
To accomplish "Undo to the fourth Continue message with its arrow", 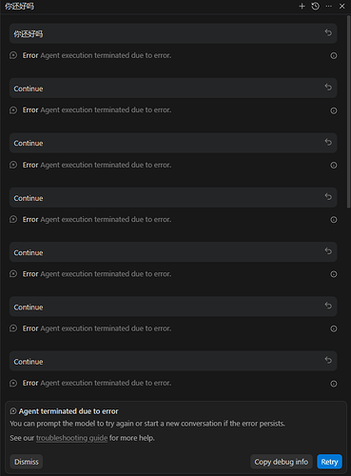I will 328,251.
